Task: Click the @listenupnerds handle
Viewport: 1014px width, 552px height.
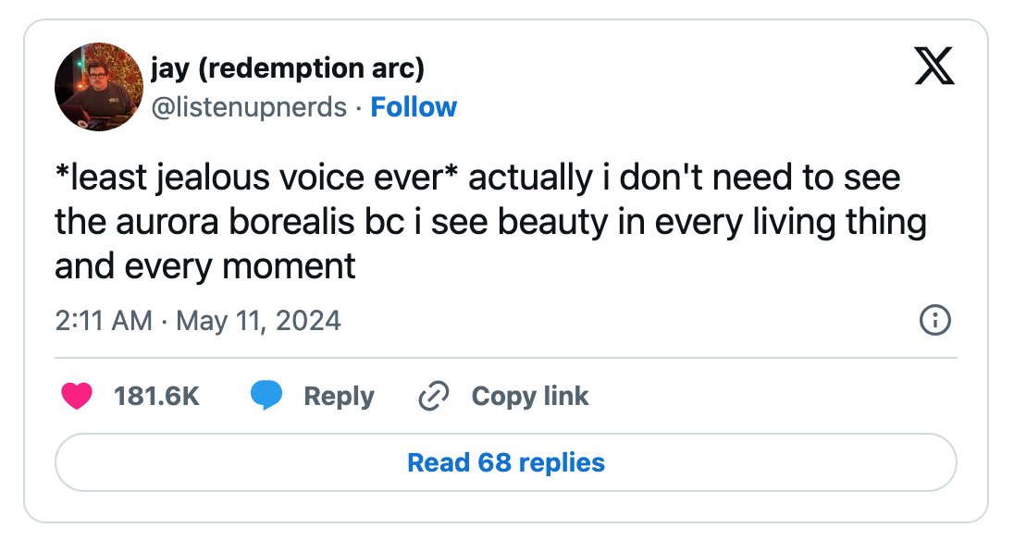Action: pos(249,107)
